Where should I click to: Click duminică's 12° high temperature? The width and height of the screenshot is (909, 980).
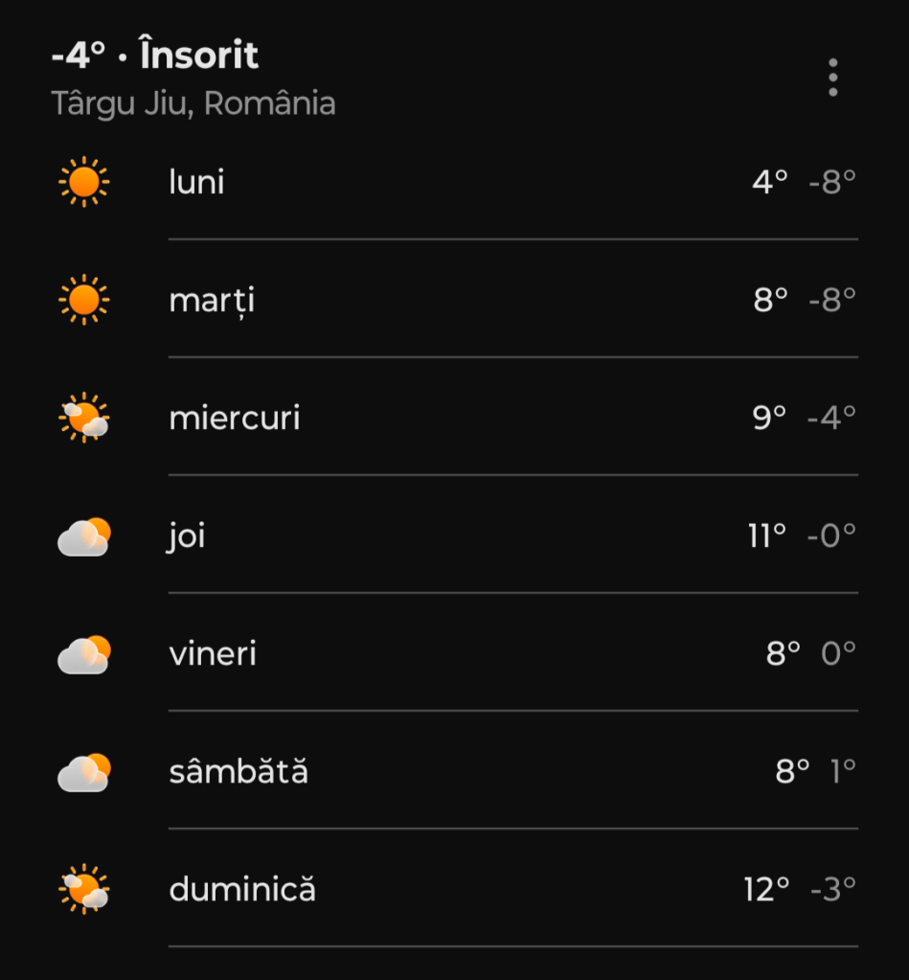coord(766,890)
